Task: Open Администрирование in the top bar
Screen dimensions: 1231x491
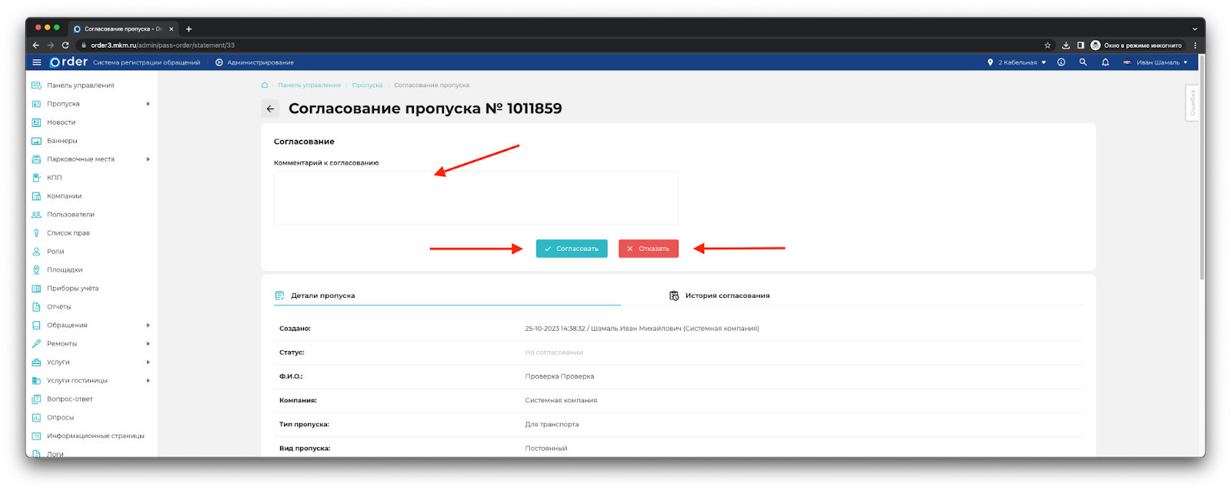Action: click(x=259, y=62)
